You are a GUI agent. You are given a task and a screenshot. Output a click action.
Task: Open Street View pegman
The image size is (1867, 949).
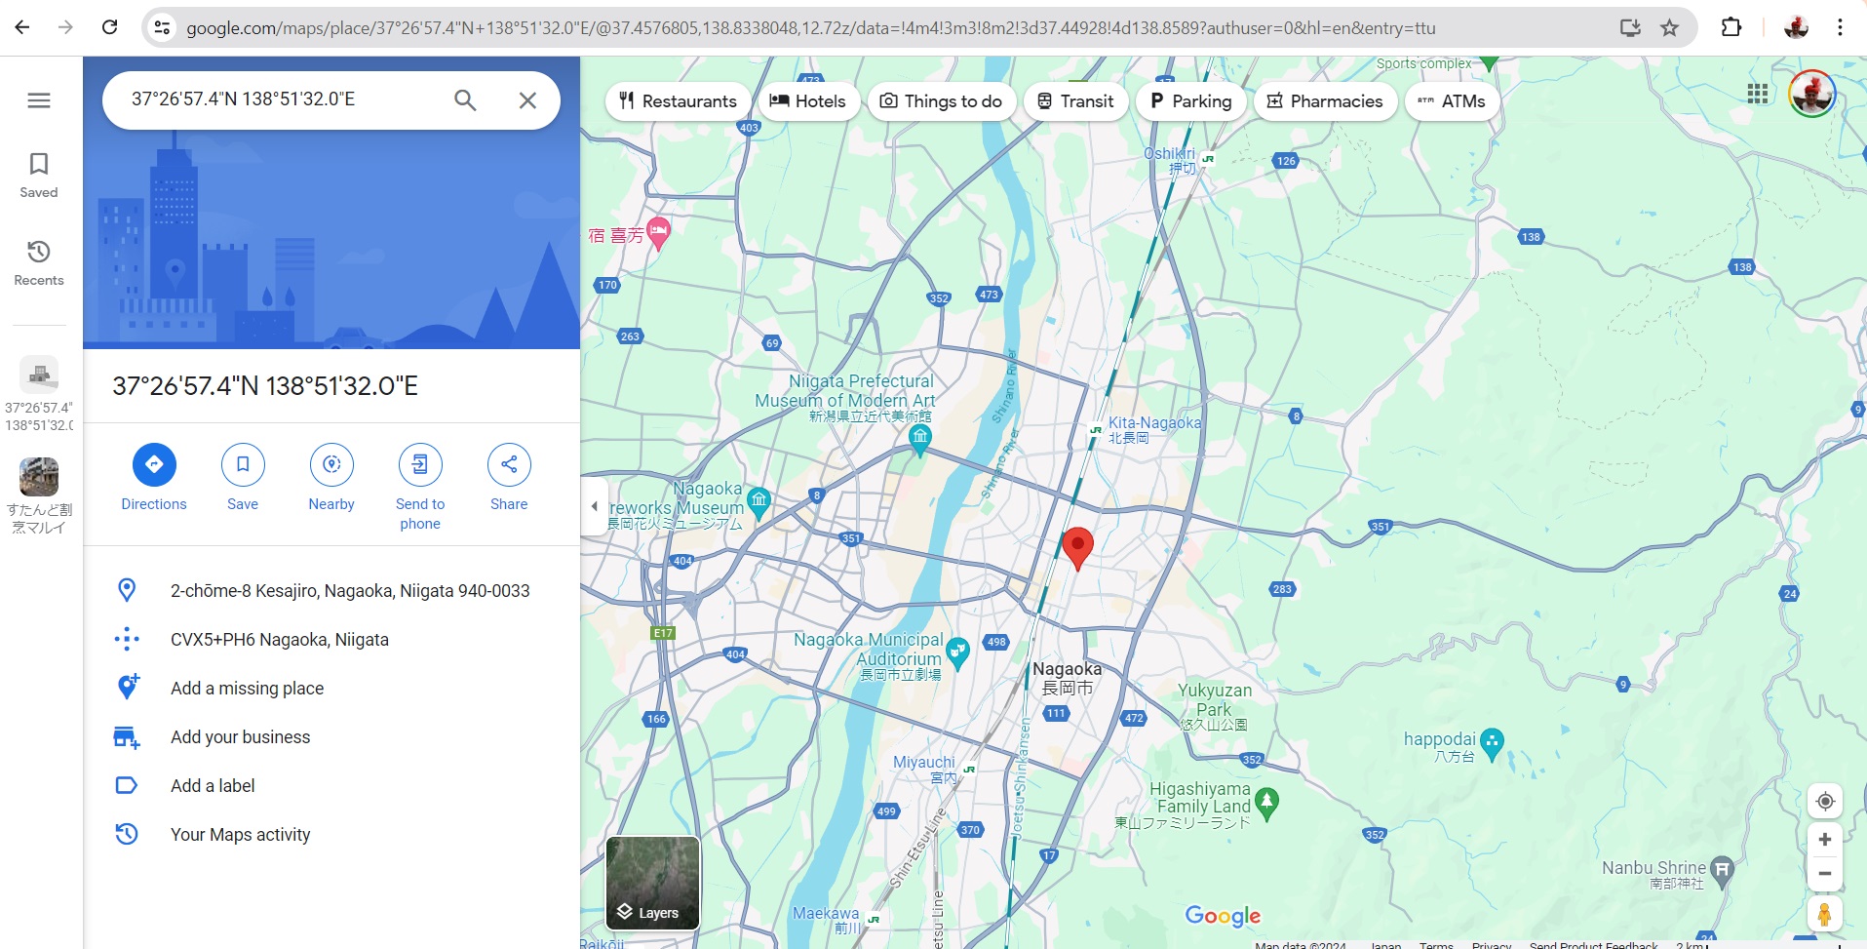[1824, 915]
